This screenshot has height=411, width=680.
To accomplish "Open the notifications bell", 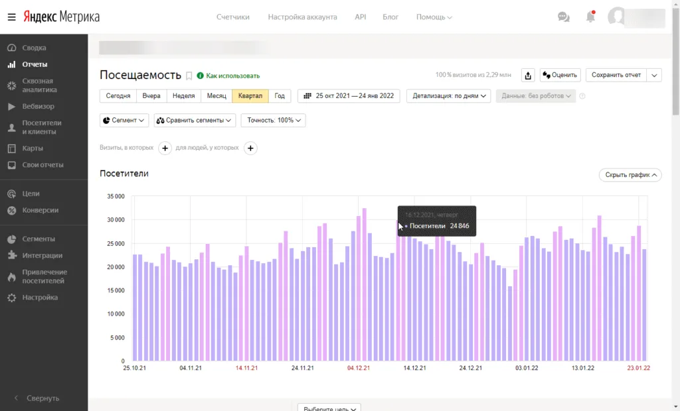I will (x=590, y=17).
